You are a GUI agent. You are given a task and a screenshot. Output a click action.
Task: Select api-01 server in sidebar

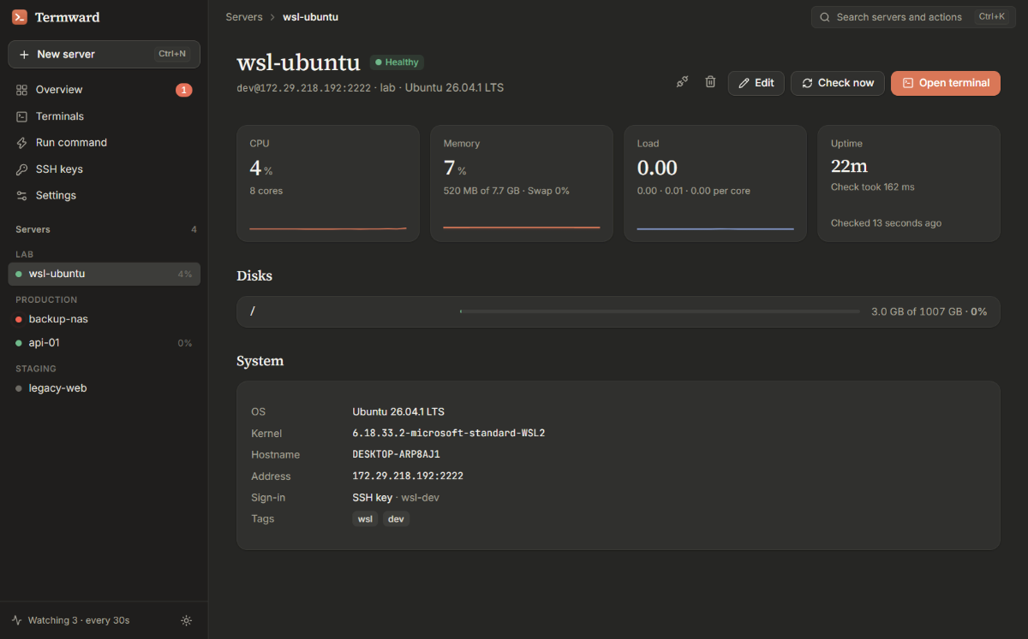tap(104, 343)
